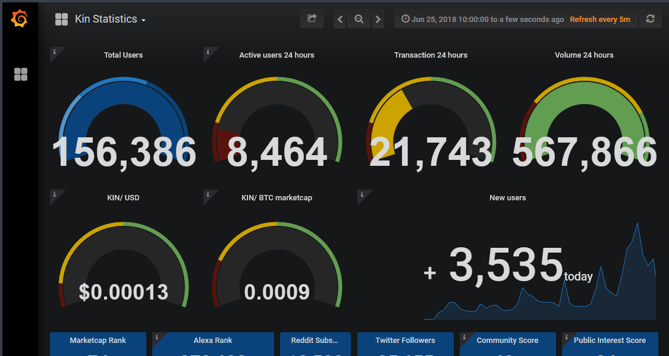
Task: Open the KIN/ USD panel title menu
Action: click(x=123, y=198)
